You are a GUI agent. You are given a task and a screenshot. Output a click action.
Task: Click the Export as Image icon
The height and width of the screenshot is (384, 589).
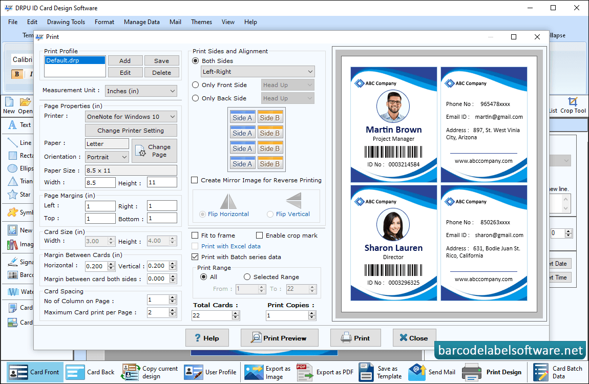pos(254,372)
